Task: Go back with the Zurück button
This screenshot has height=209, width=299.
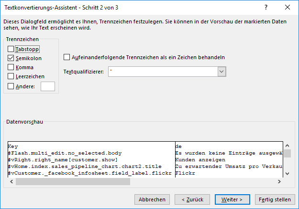Action: coord(192,199)
